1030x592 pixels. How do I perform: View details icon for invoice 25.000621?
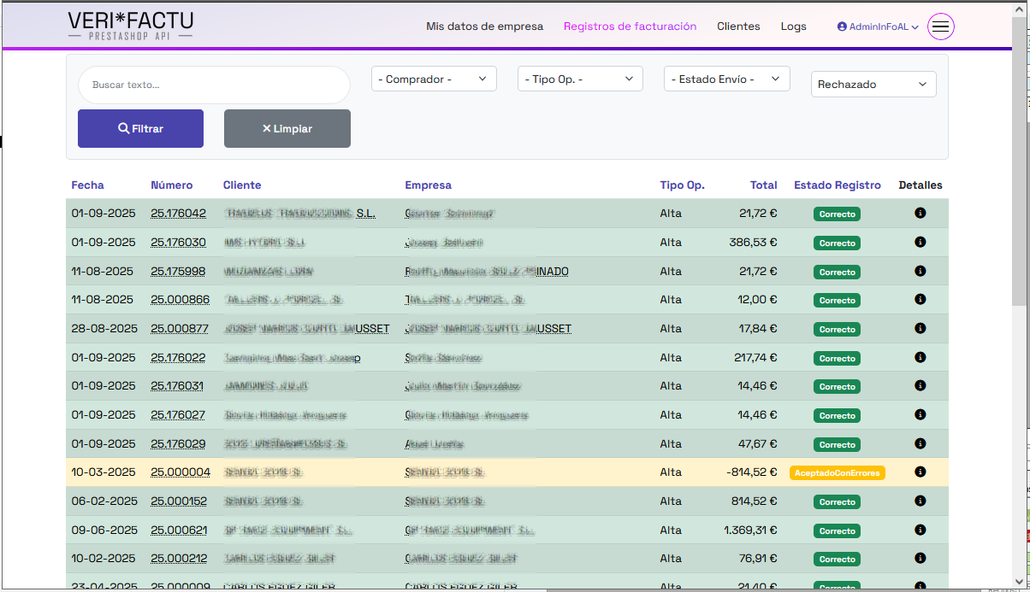(920, 530)
